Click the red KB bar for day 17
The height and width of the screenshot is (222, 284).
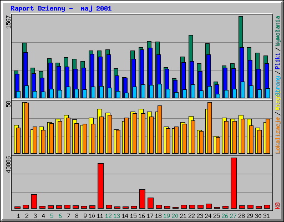coord(150,203)
